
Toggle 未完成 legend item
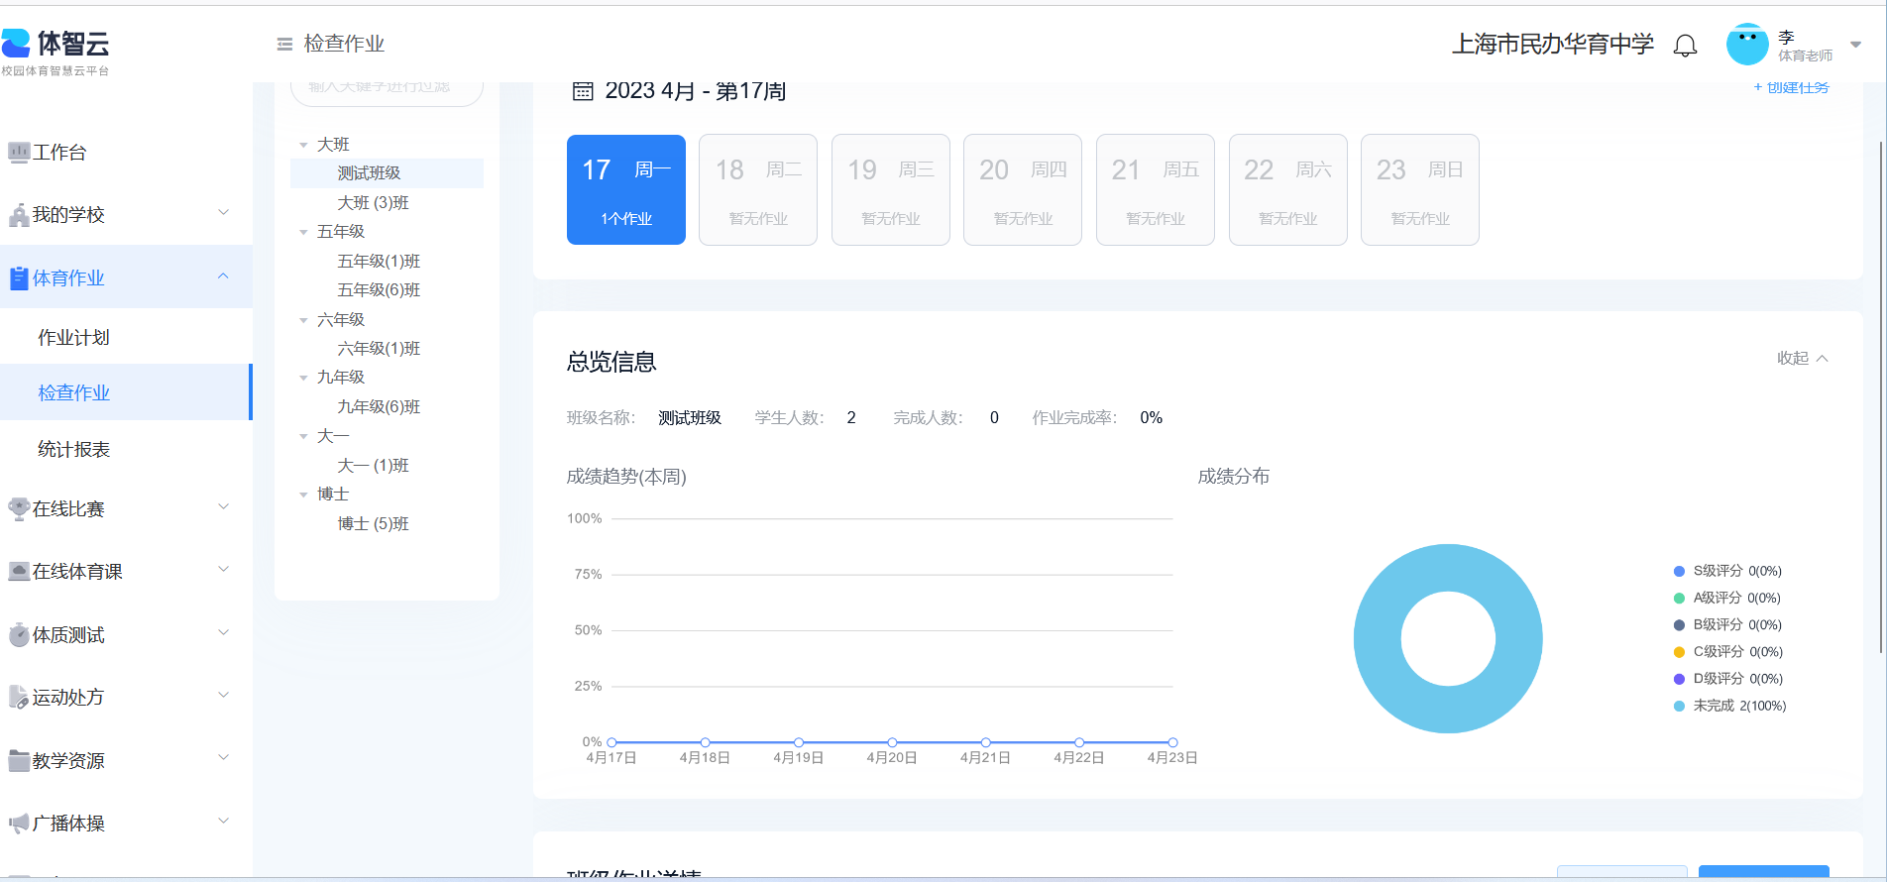(x=1729, y=706)
